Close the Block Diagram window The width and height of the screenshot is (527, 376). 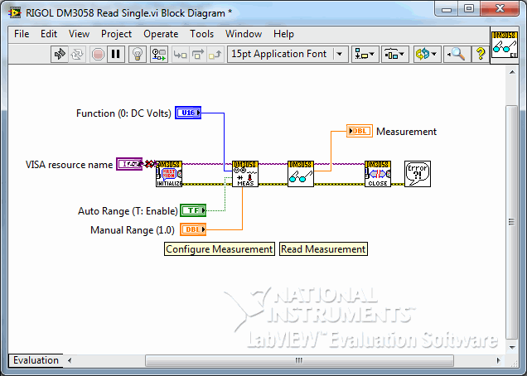click(x=500, y=9)
